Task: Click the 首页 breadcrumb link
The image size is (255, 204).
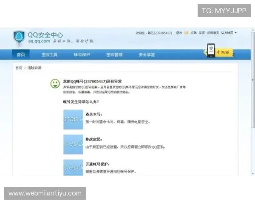Action: (x=19, y=68)
